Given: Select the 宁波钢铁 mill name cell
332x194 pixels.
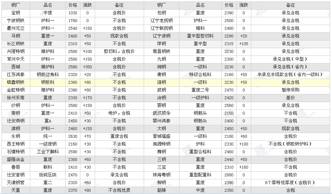Looking at the screenshot, I should pos(15,21).
